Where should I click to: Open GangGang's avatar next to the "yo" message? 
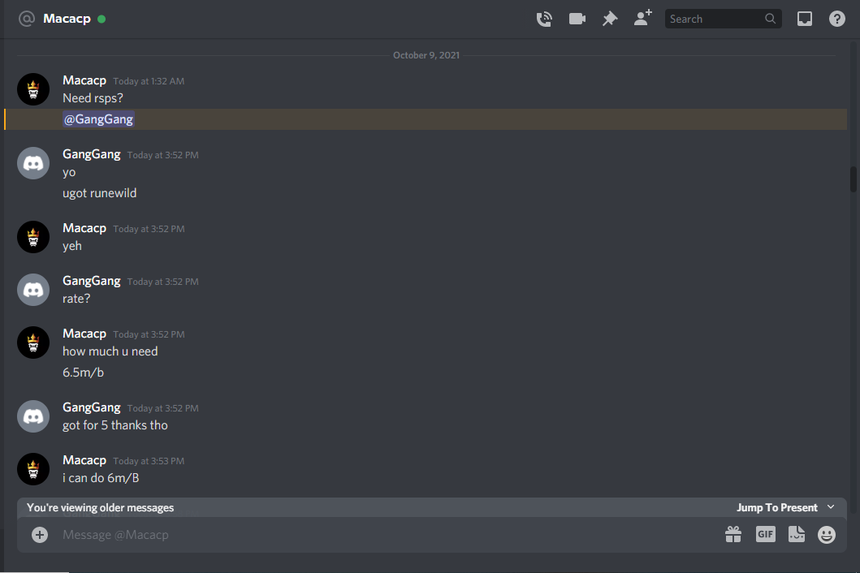[x=33, y=163]
